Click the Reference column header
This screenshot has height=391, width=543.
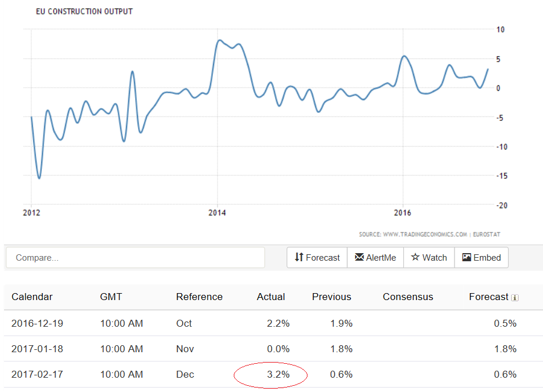(x=199, y=297)
